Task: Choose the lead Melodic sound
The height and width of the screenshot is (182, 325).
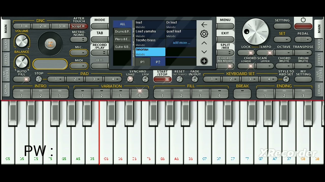Action: pyautogui.click(x=150, y=25)
